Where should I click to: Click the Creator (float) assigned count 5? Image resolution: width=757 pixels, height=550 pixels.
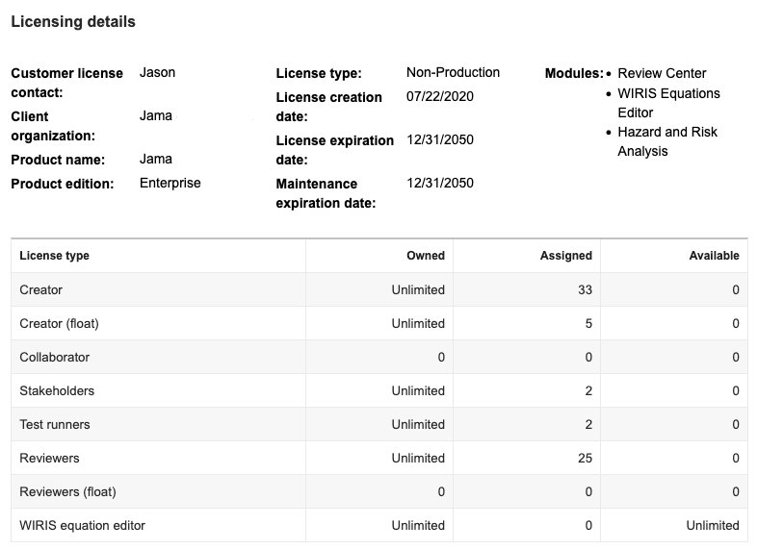click(588, 323)
